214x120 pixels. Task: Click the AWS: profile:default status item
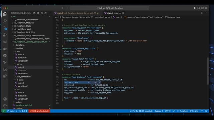tap(39, 111)
